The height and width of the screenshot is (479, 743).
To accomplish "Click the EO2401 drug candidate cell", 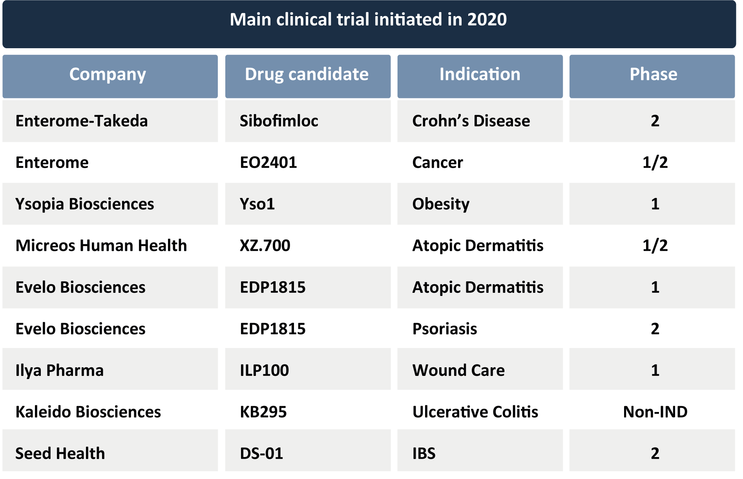I will coord(268,163).
